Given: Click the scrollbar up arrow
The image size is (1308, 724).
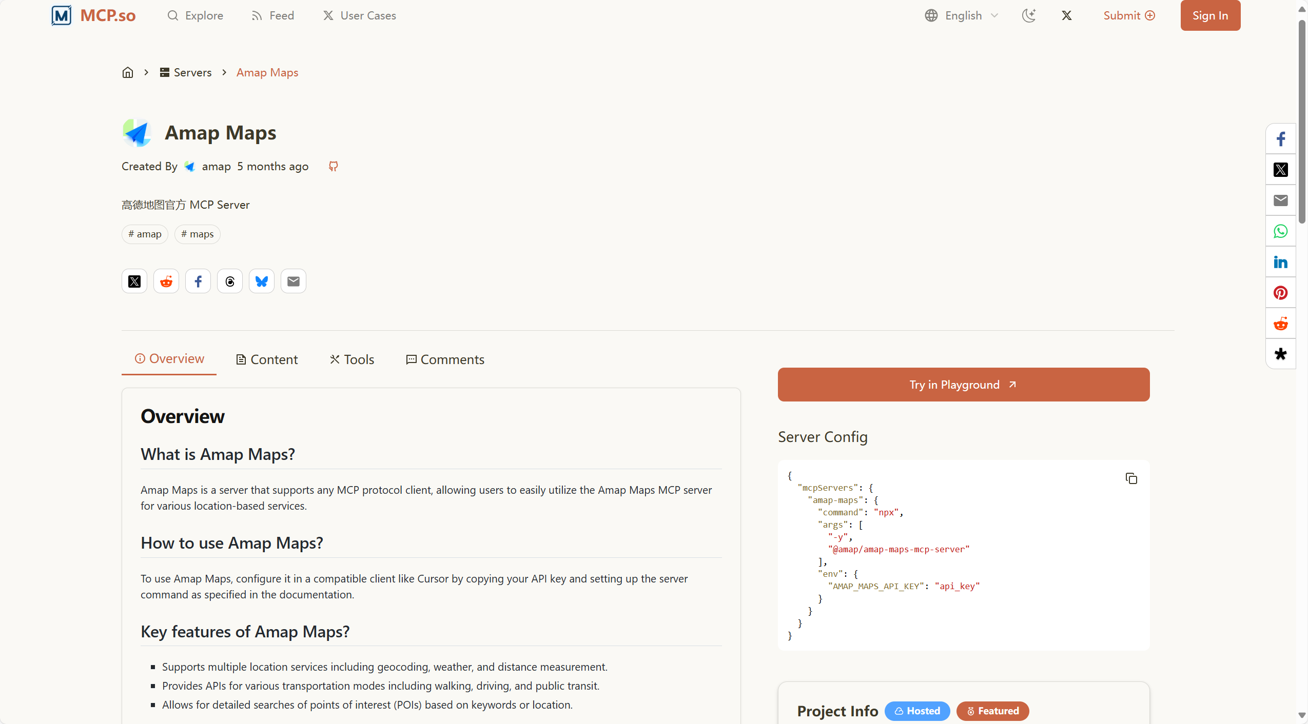Looking at the screenshot, I should coord(1302,9).
